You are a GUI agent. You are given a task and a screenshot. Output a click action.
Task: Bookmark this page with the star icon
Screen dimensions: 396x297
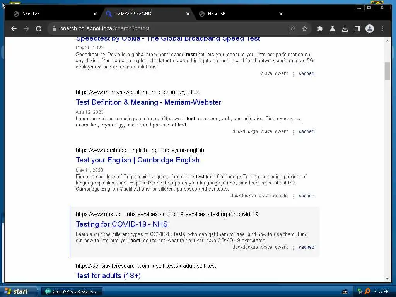(305, 29)
